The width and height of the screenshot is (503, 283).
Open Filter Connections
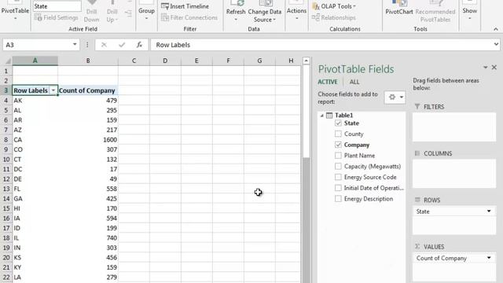[x=189, y=17]
